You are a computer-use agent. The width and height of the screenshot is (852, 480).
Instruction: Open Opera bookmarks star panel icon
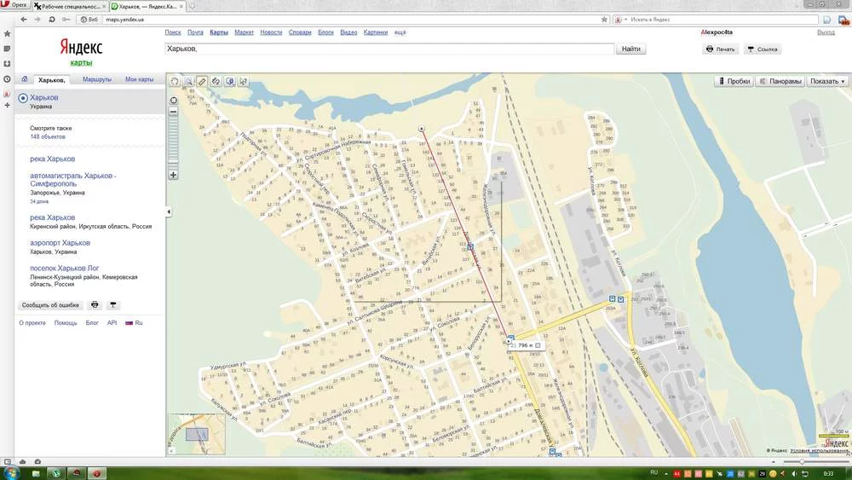tap(7, 34)
